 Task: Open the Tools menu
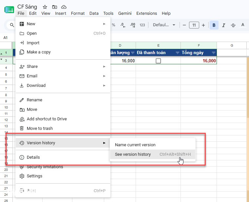click(x=108, y=13)
